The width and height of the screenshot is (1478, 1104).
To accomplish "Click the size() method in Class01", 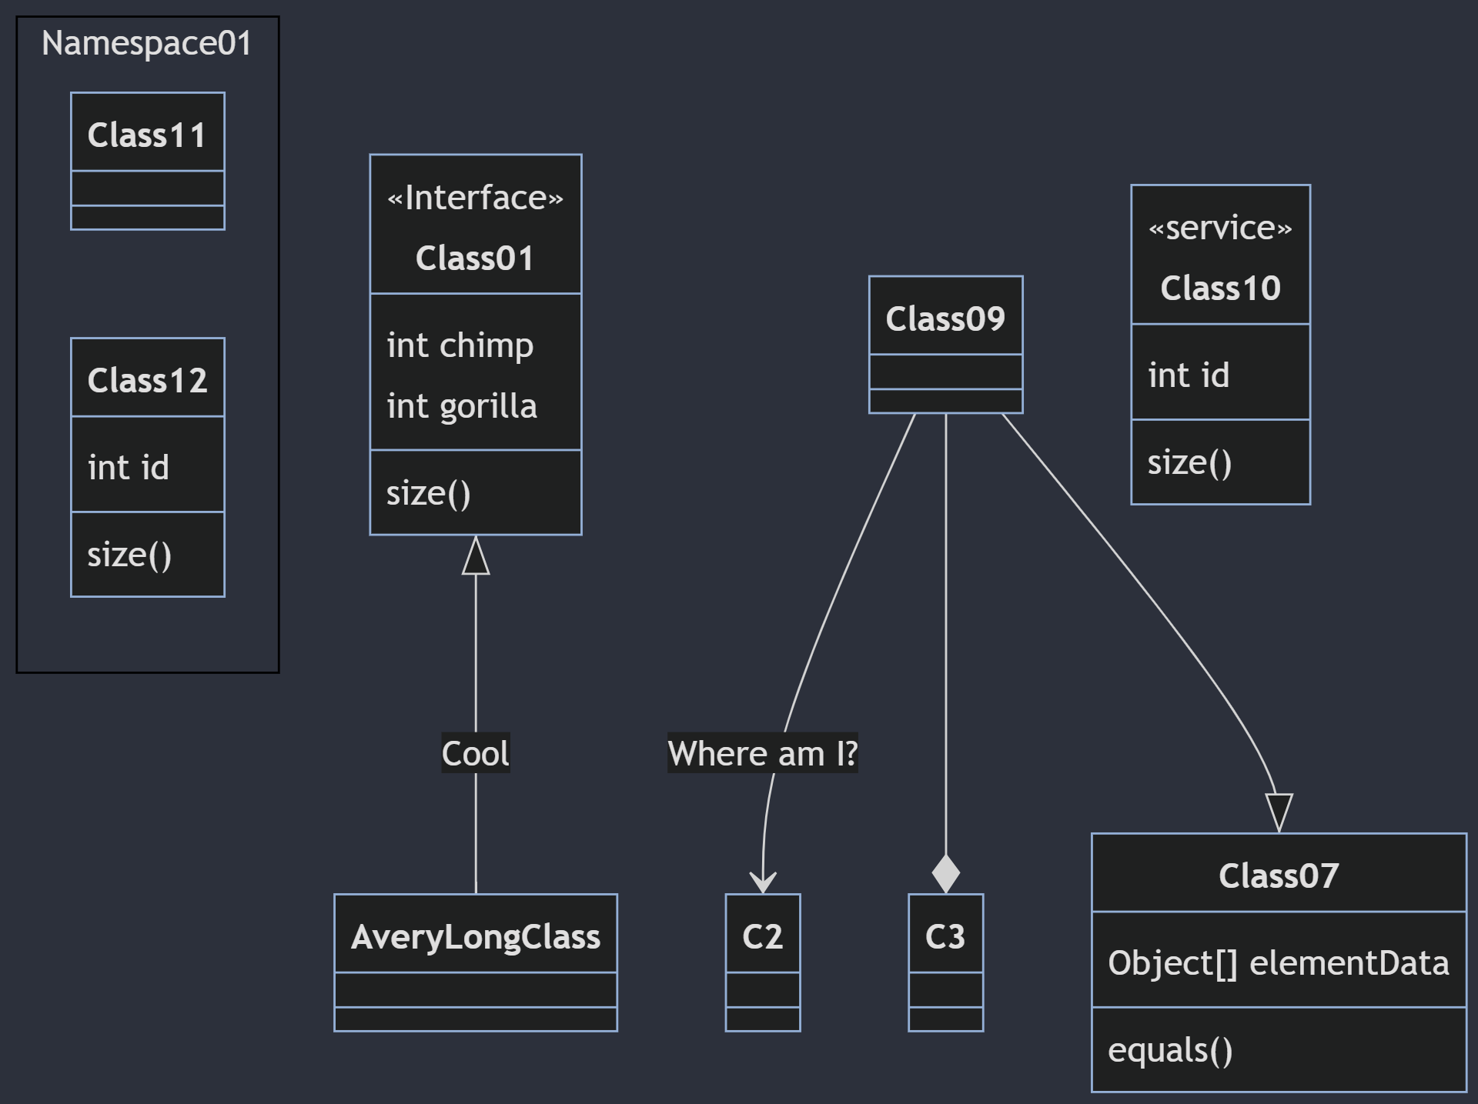I will coord(428,493).
